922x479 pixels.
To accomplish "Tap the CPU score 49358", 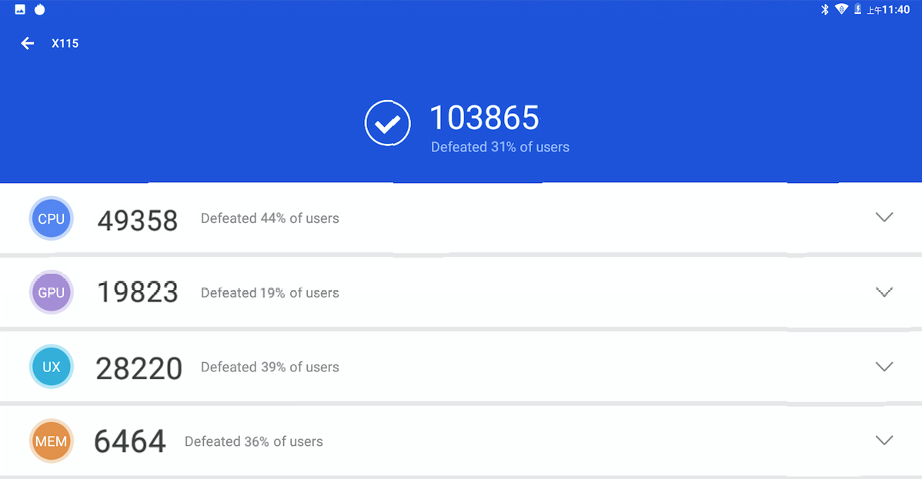I will click(x=138, y=221).
